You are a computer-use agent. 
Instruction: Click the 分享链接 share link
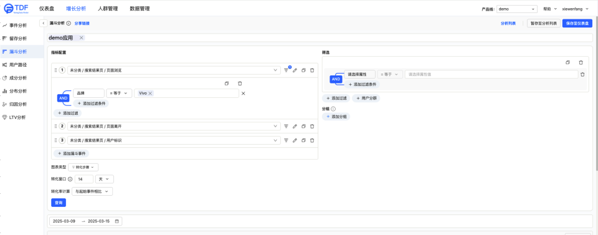point(82,23)
